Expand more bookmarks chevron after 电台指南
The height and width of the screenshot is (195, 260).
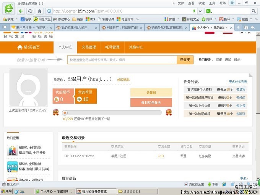point(138,19)
